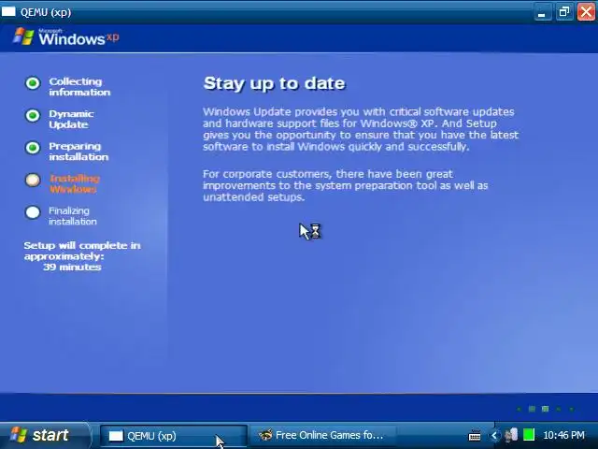Click the "Collecting information" step label
The height and width of the screenshot is (449, 598).
pos(79,87)
